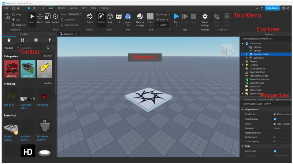Expand the Lighting tree node
Image resolution: width=293 pixels, height=164 pixels.
[x=242, y=65]
